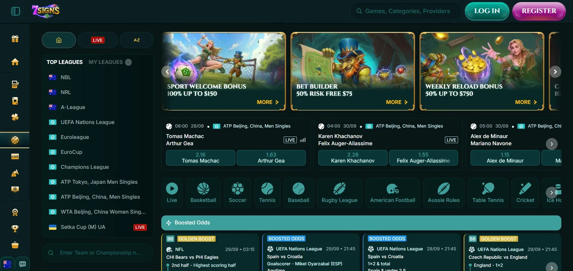The image size is (573, 271).
Task: Advance featured matches carousel right arrow
Action: [552, 144]
